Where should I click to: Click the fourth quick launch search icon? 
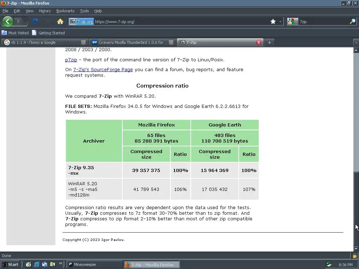click(x=53, y=264)
